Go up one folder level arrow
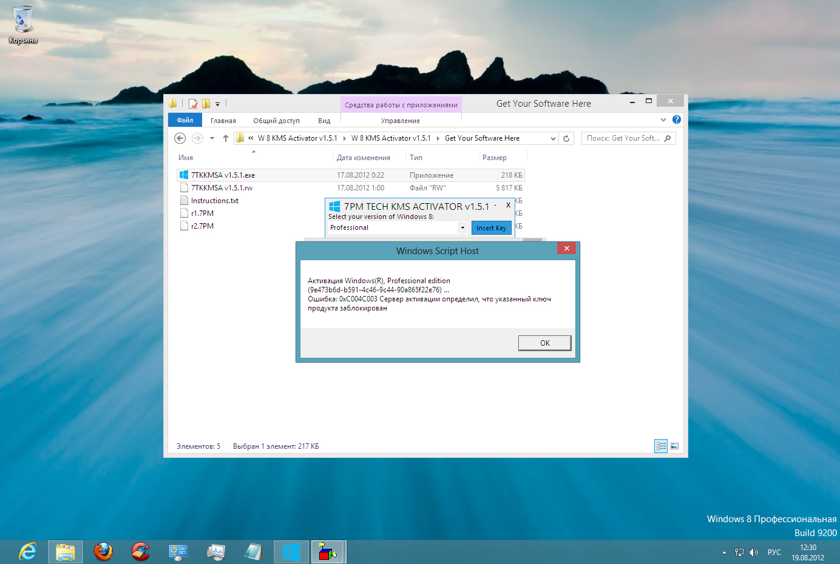Viewport: 840px width, 564px height. 226,138
